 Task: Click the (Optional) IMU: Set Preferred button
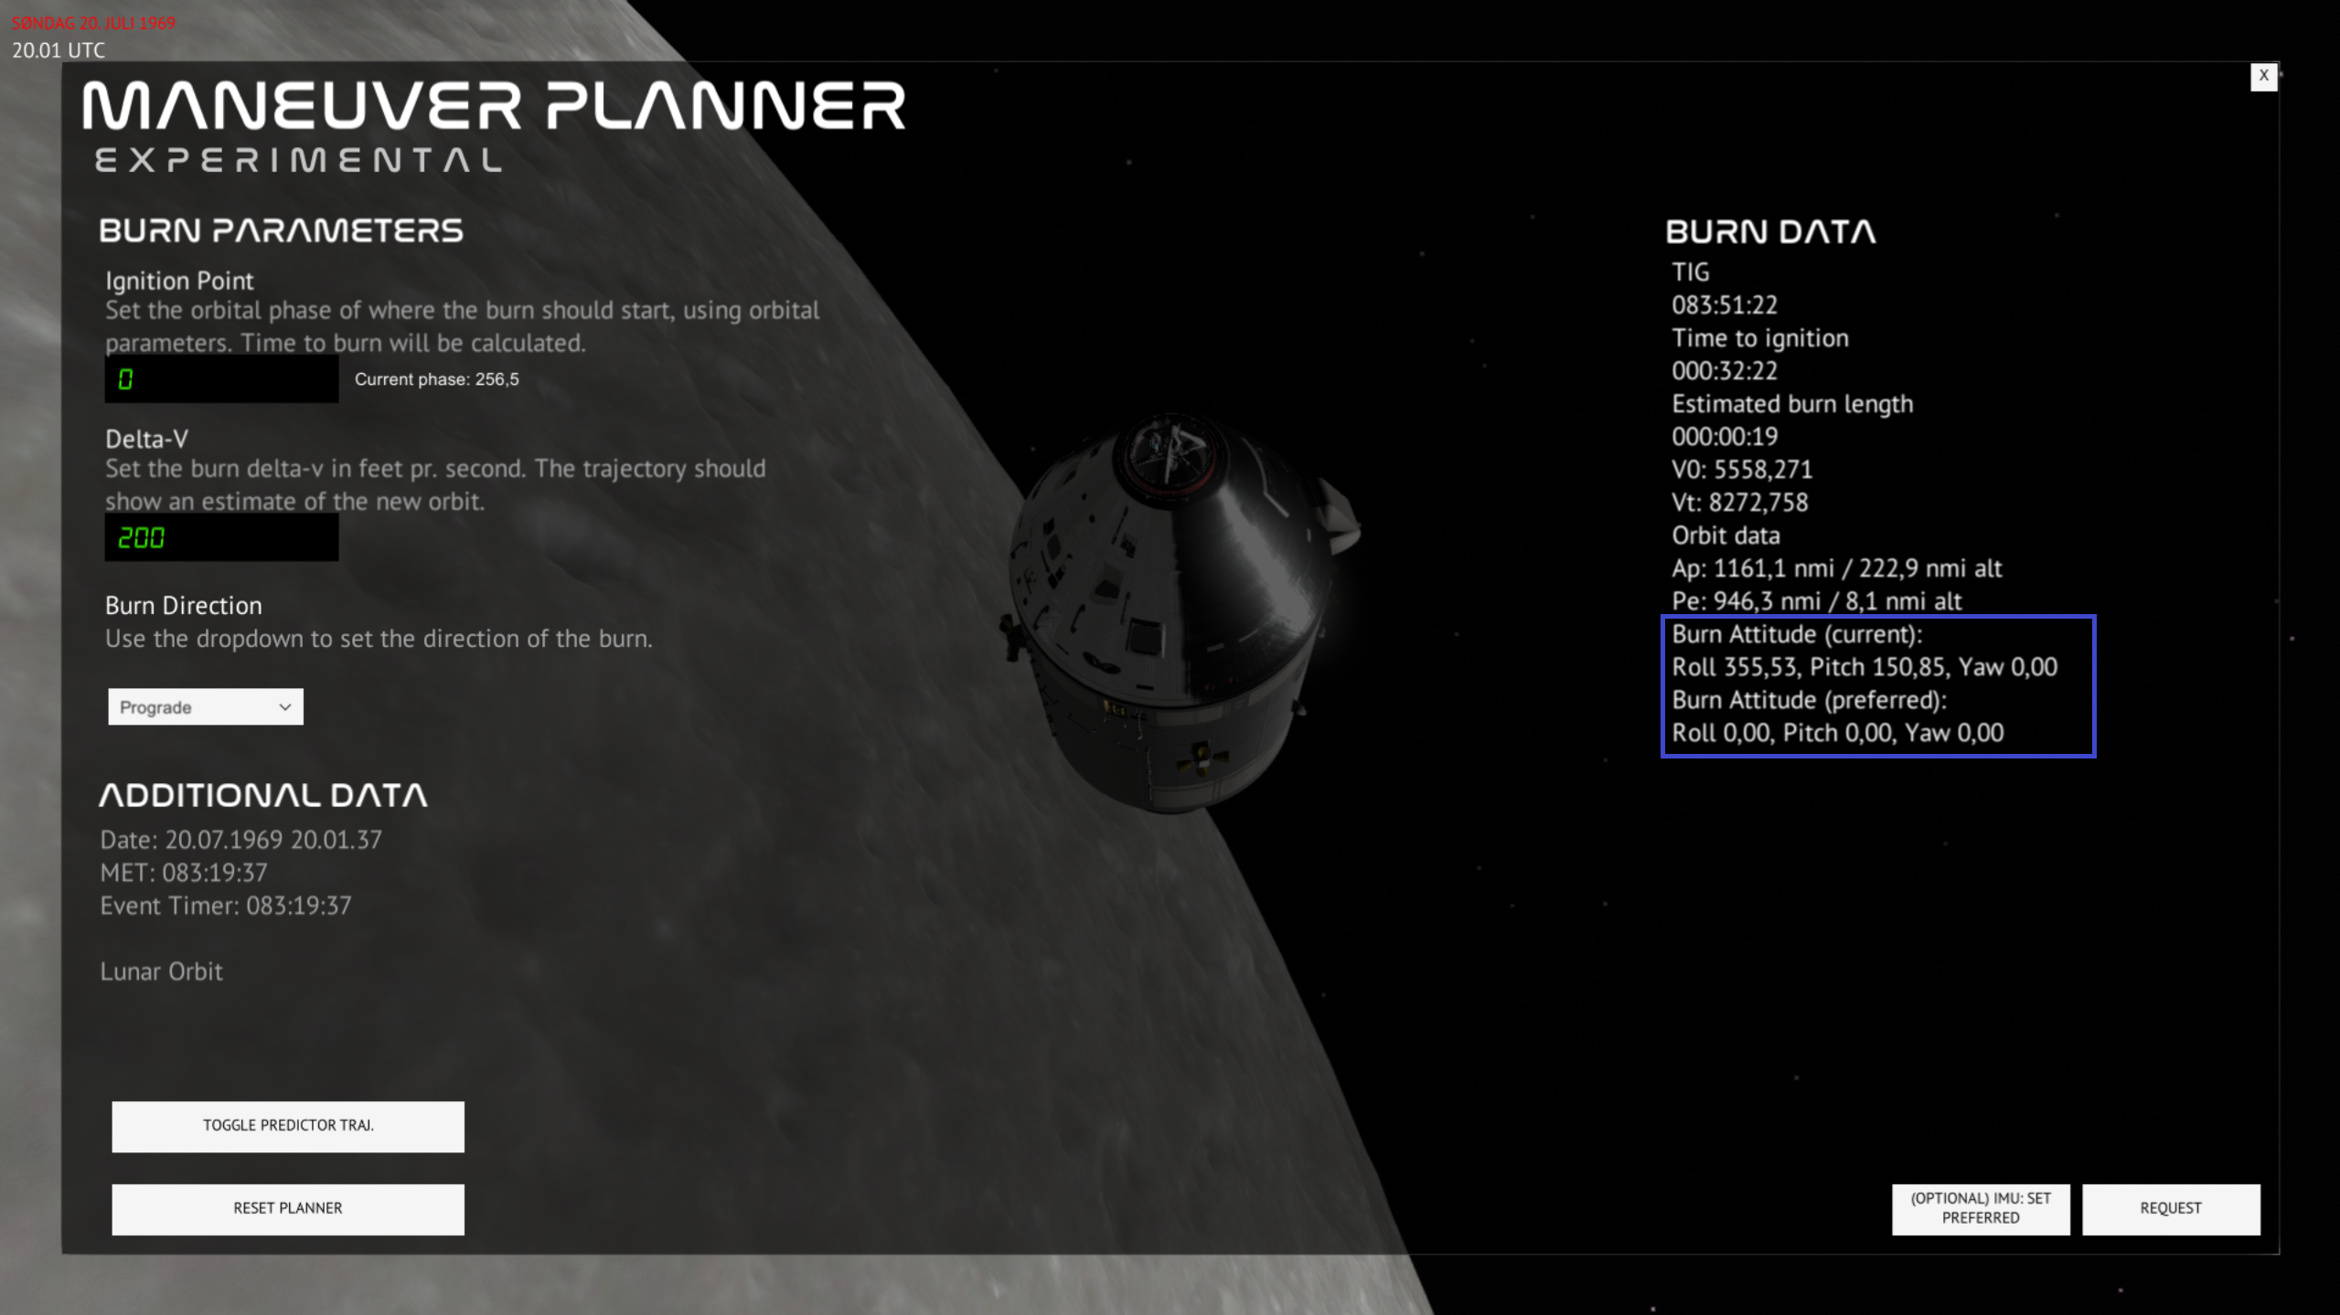[1981, 1209]
